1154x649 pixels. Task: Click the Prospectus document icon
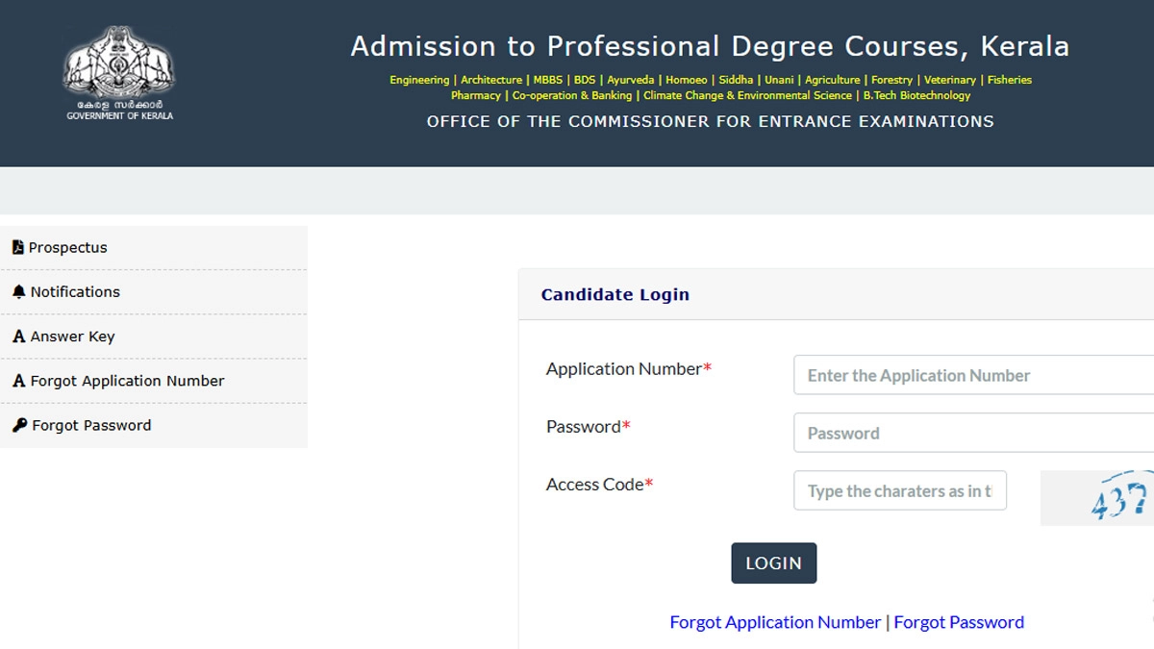17,247
